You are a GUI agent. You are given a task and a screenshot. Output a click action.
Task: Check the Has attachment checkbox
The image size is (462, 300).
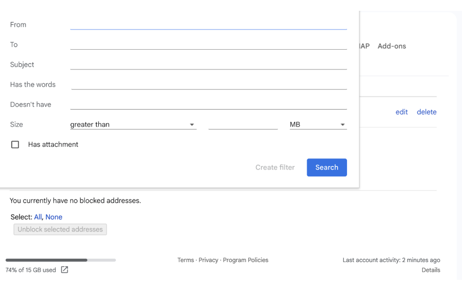[x=15, y=145]
